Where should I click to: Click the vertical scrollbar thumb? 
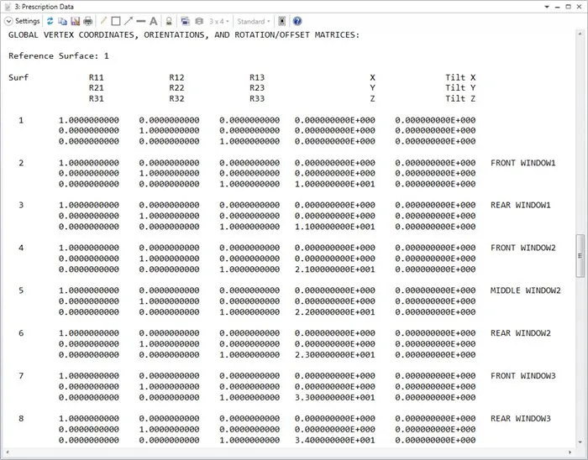click(580, 255)
